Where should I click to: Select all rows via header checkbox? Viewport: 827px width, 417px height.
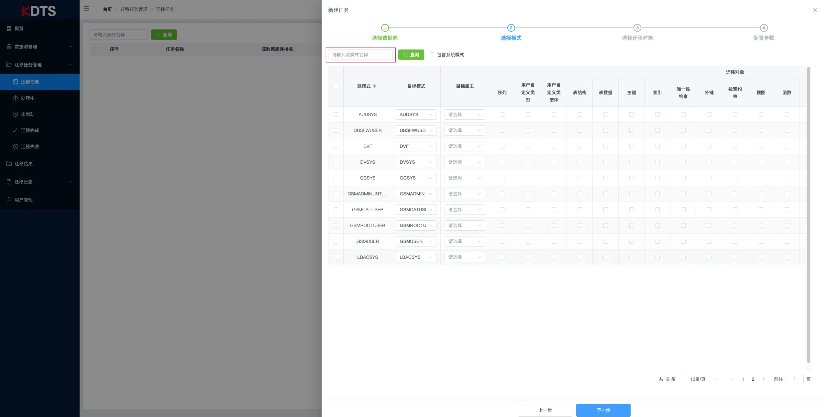tap(336, 86)
